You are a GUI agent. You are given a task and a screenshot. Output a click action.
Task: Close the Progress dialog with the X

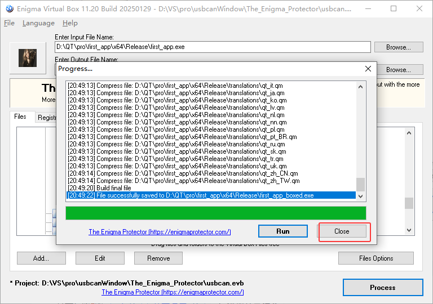click(368, 69)
